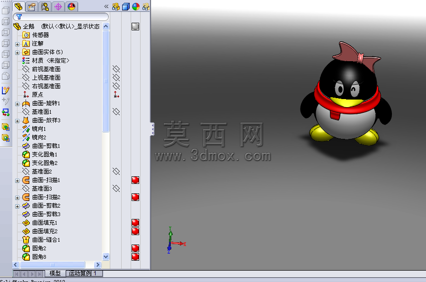Toggle visibility of 右视基准面 in display pane
Image resolution: width=426 pixels, height=282 pixels.
116,86
